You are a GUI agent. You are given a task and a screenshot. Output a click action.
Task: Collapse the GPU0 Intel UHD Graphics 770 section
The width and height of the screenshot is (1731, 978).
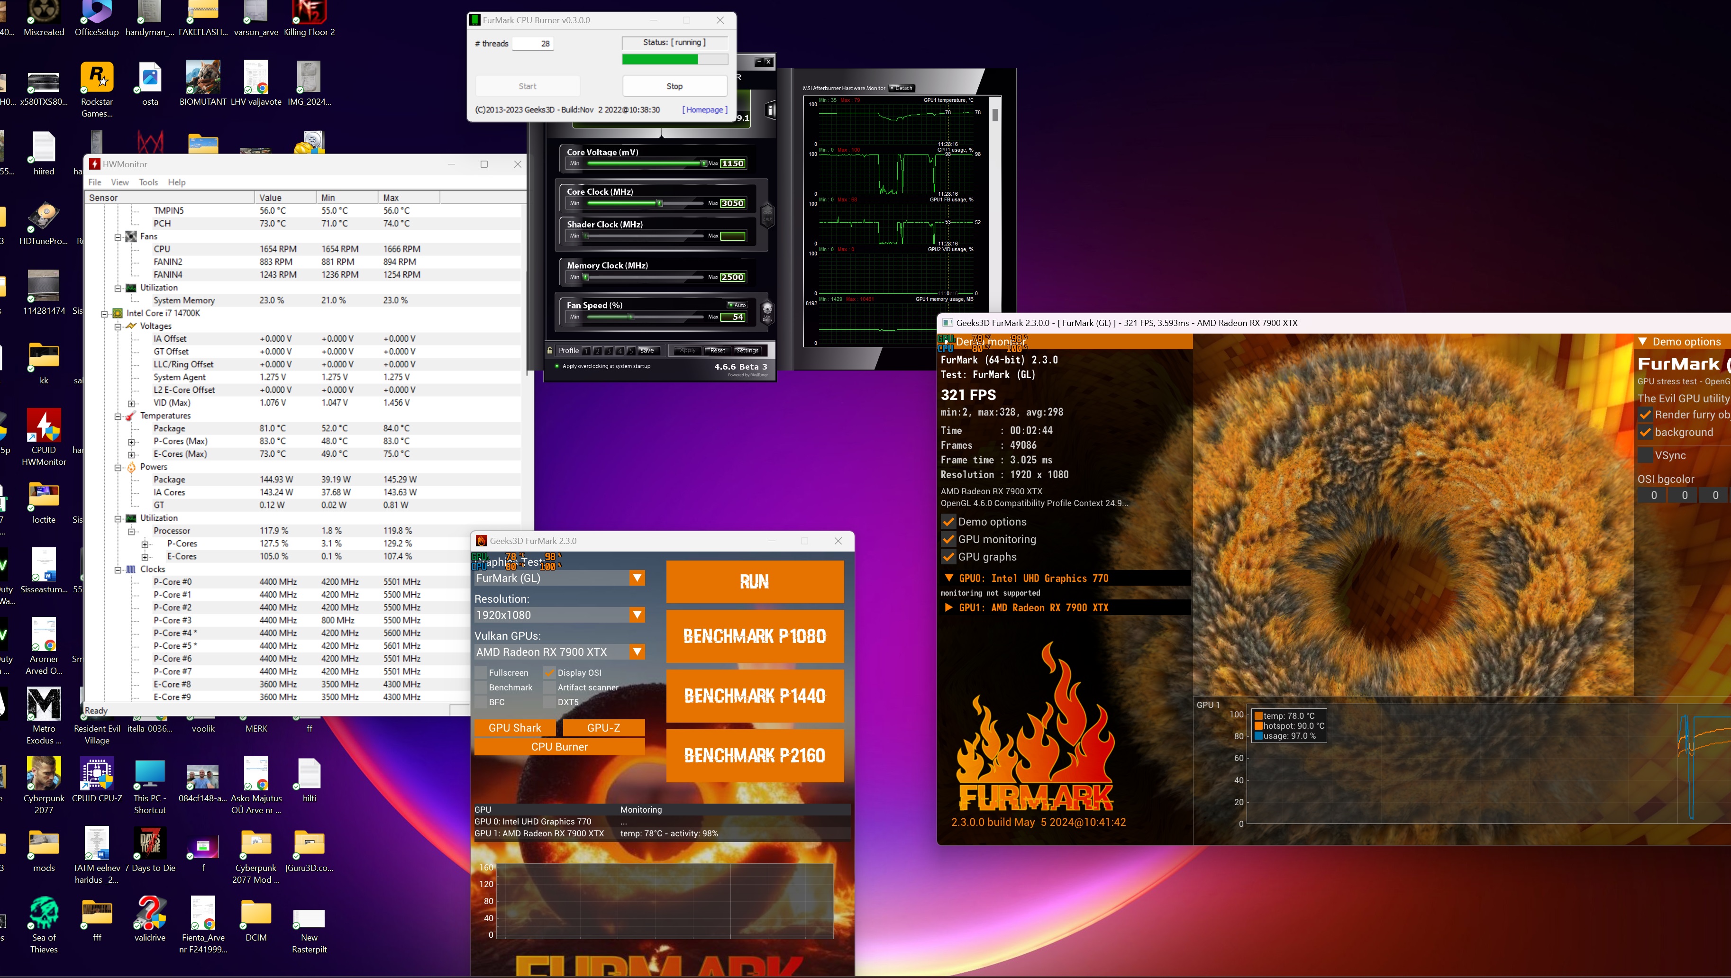pos(949,579)
